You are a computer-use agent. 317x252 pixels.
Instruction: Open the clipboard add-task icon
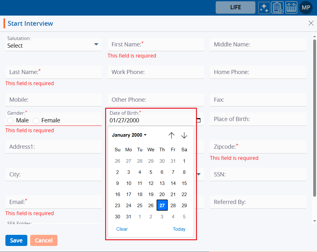coord(277,8)
